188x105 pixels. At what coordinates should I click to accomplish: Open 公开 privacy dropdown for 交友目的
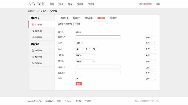click(150, 73)
